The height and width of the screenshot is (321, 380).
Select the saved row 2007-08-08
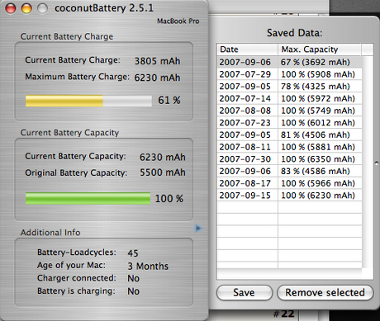click(289, 111)
